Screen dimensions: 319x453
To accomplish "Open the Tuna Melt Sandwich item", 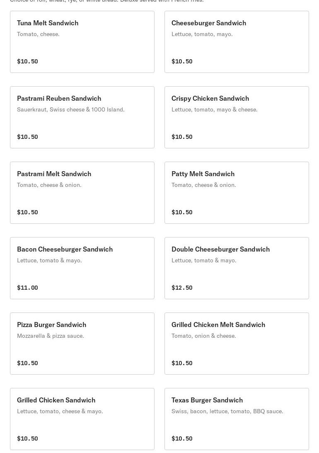I will [82, 42].
